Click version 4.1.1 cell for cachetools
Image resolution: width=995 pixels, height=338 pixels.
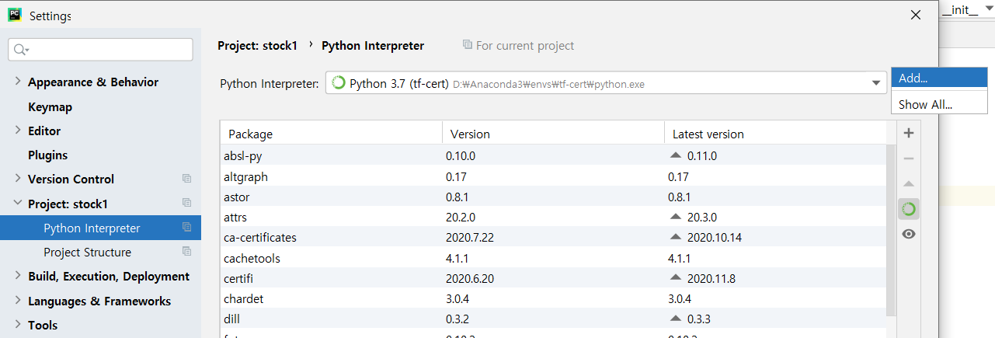click(457, 258)
